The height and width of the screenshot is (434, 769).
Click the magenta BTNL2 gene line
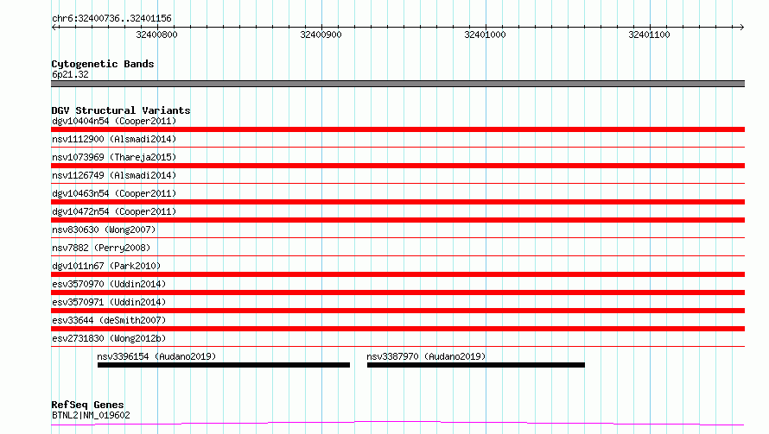[x=397, y=423]
